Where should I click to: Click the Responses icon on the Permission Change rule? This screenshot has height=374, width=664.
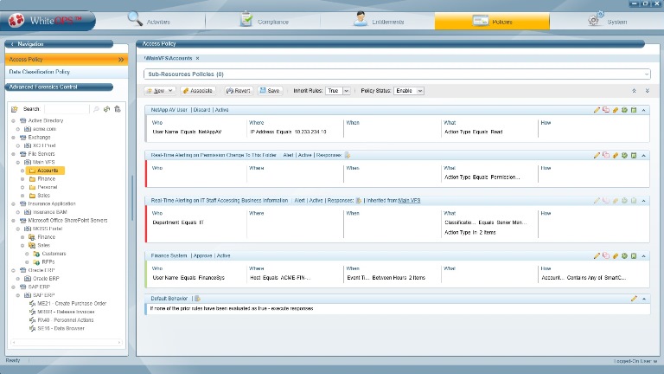(348, 155)
